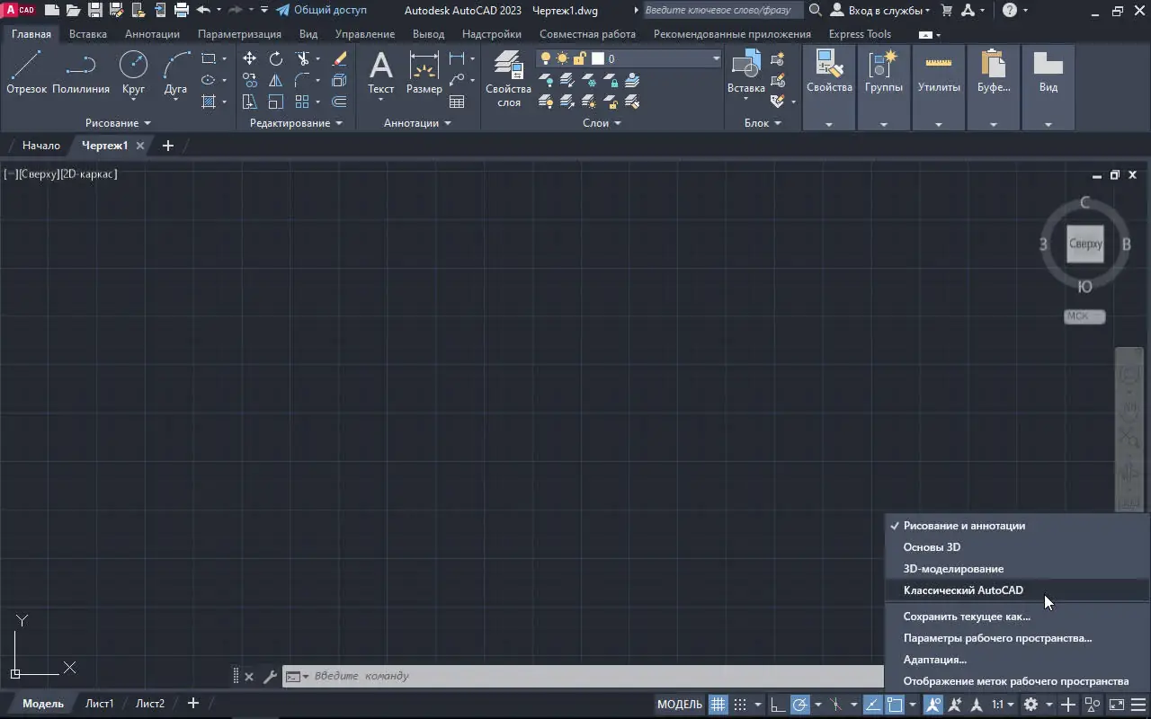Choose the Круг circle tool
1151x719 pixels.
pyautogui.click(x=133, y=72)
